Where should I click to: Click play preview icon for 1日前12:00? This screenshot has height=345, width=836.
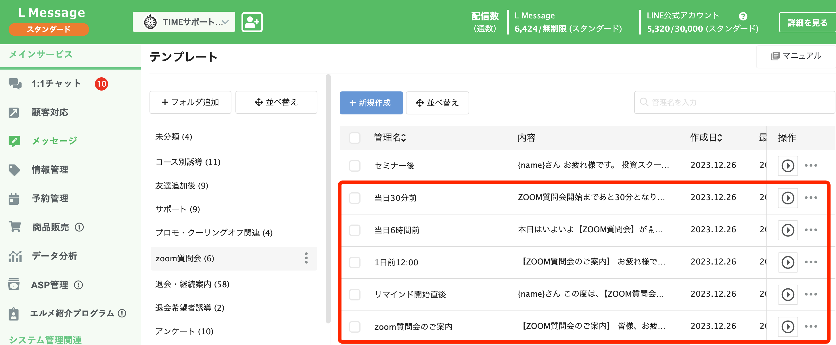tap(788, 262)
